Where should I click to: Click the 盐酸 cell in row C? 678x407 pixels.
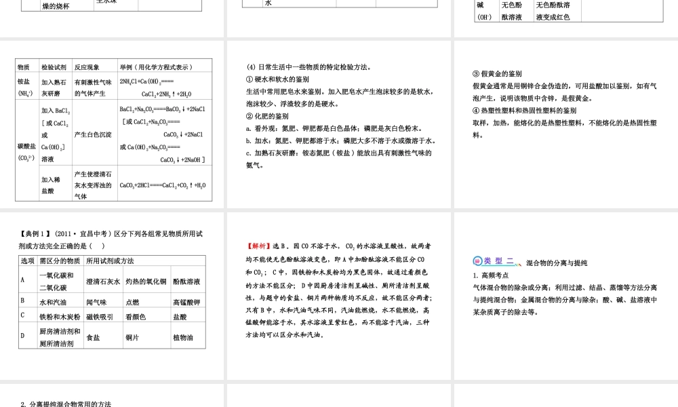click(x=188, y=316)
